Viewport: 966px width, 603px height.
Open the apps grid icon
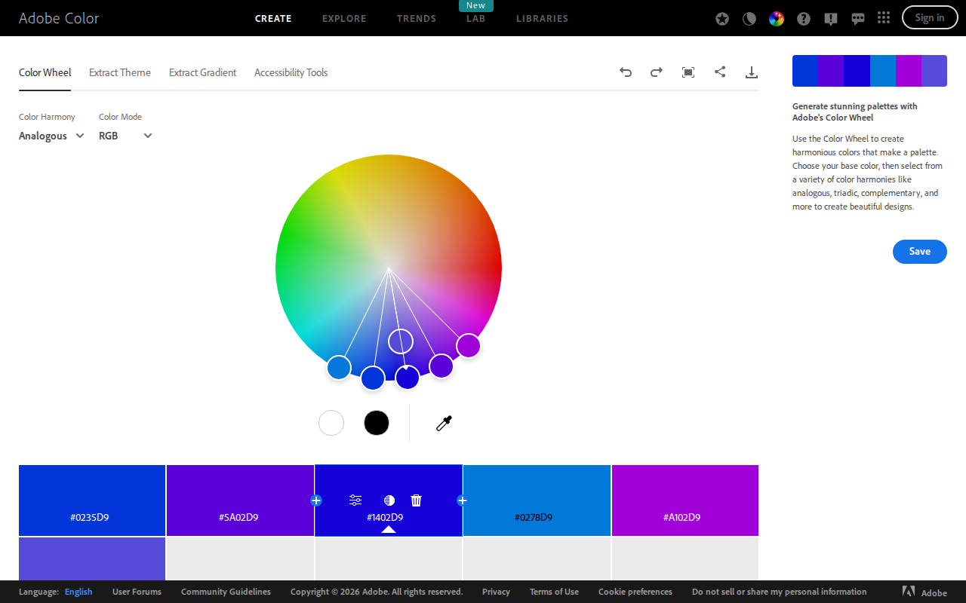[884, 18]
